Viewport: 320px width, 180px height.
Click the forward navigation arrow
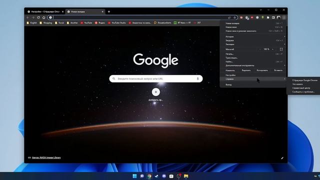pos(33,17)
